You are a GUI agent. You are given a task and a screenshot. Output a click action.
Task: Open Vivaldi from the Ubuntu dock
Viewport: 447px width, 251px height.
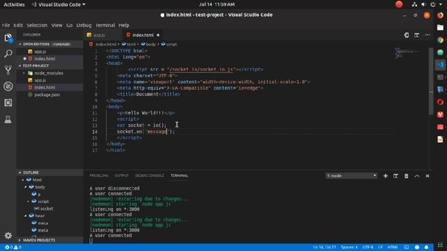441,114
